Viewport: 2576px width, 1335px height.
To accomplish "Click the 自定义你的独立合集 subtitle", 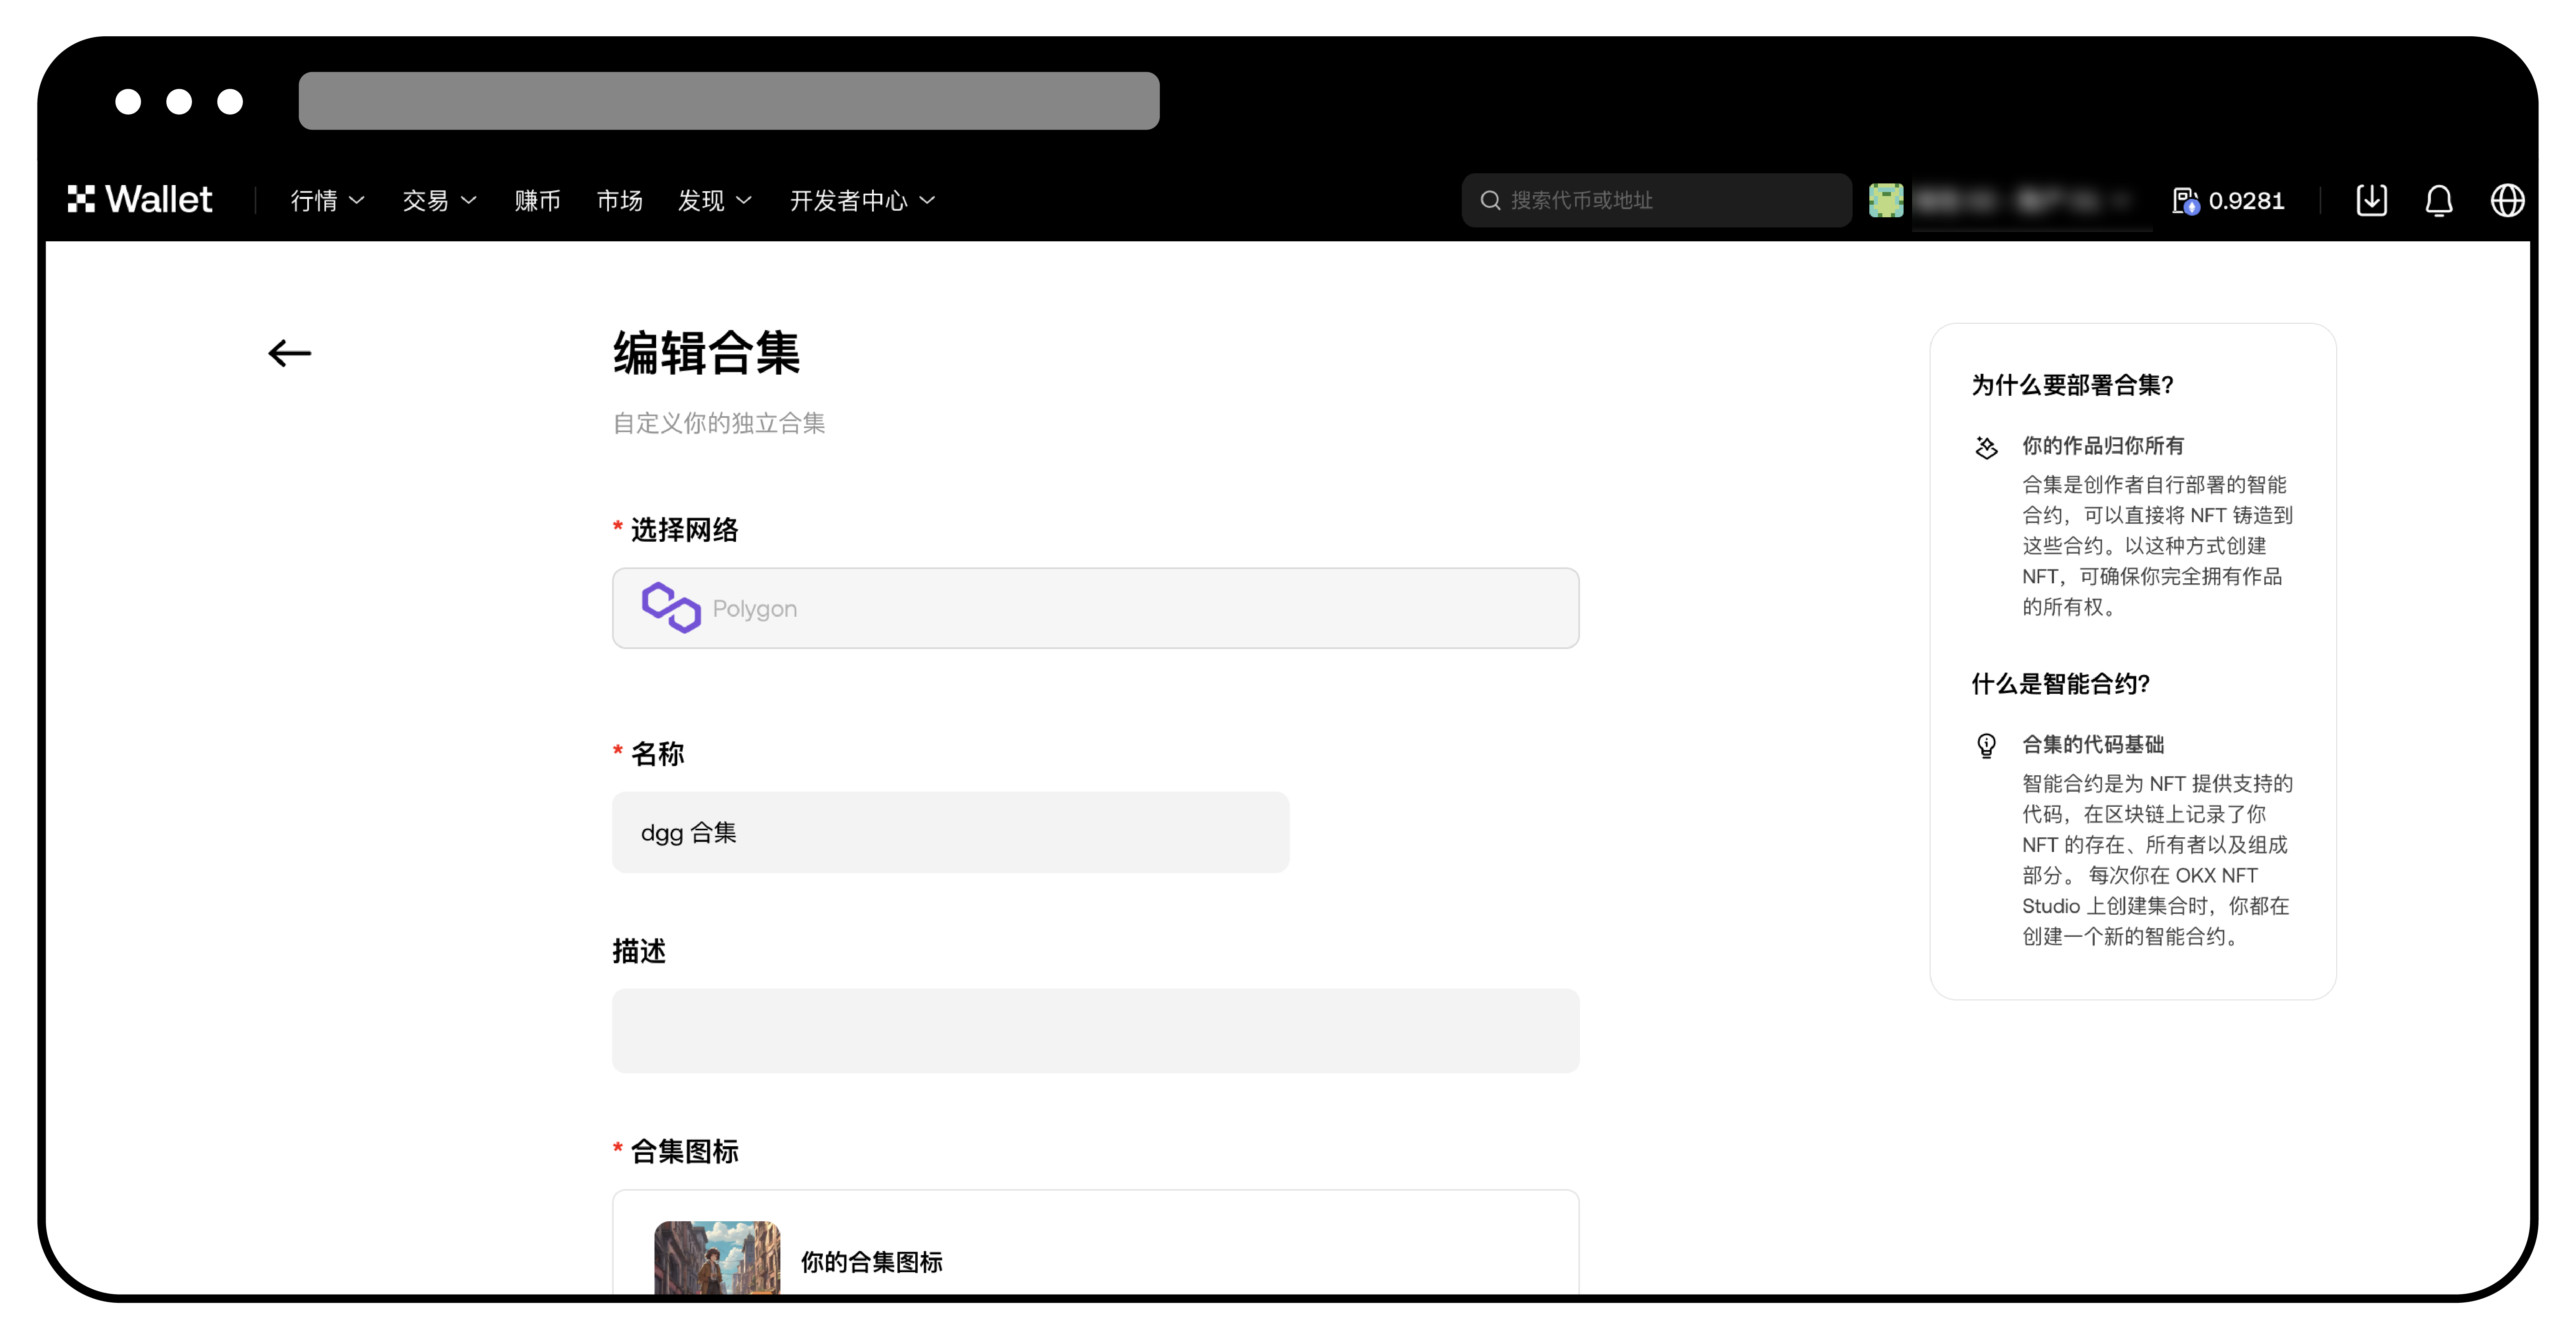I will [718, 423].
